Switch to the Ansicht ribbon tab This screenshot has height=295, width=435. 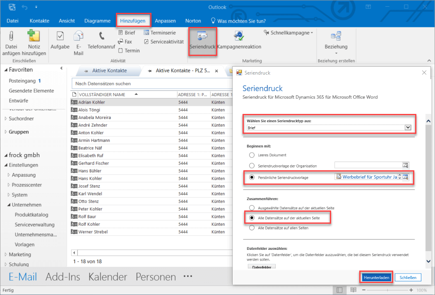[x=67, y=21]
